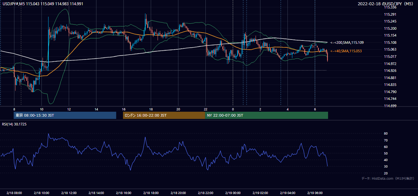Click the 2/18 10:00 date axis label
The width and height of the screenshot is (418, 196).
pyautogui.click(x=42, y=193)
